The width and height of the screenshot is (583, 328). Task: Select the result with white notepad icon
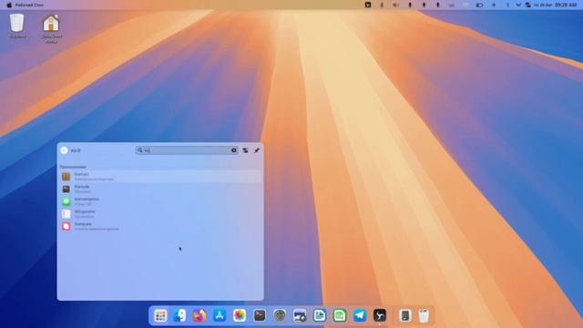(160, 214)
